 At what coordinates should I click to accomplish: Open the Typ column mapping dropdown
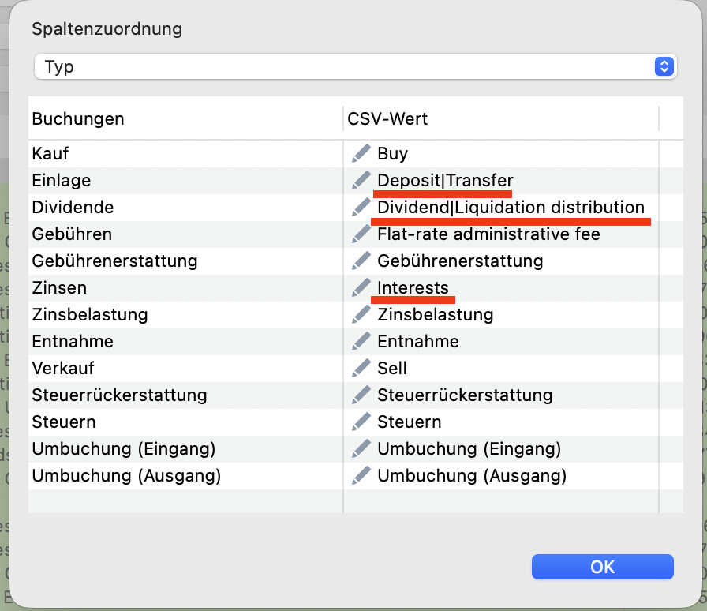click(355, 67)
